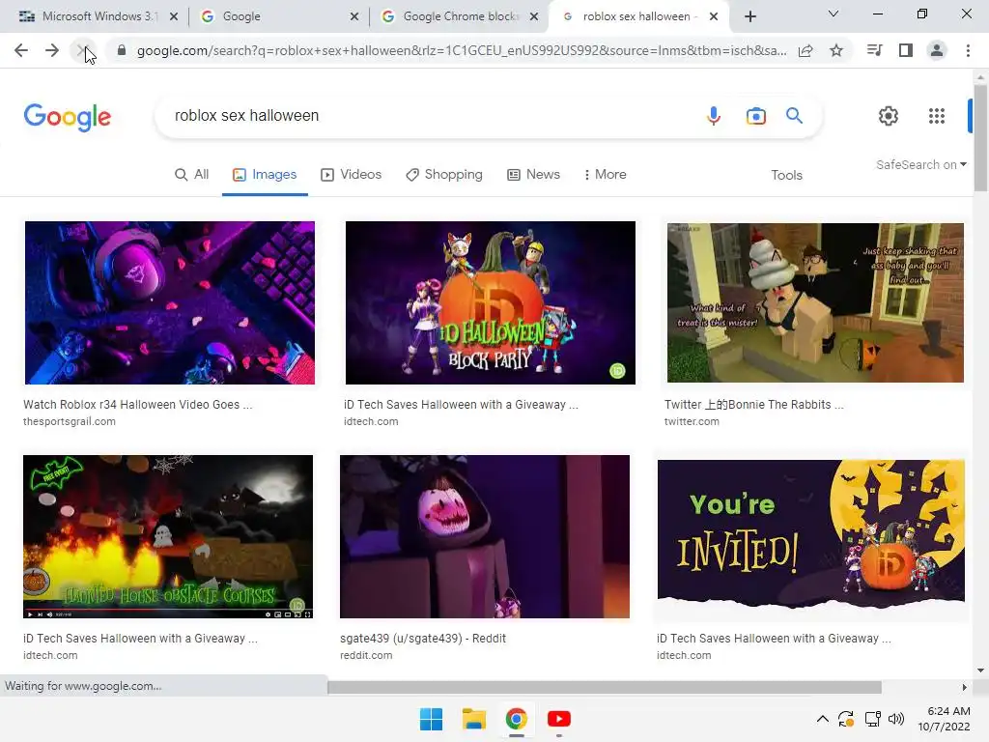This screenshot has width=989, height=742.
Task: Open Windows Start menu
Action: tap(432, 719)
